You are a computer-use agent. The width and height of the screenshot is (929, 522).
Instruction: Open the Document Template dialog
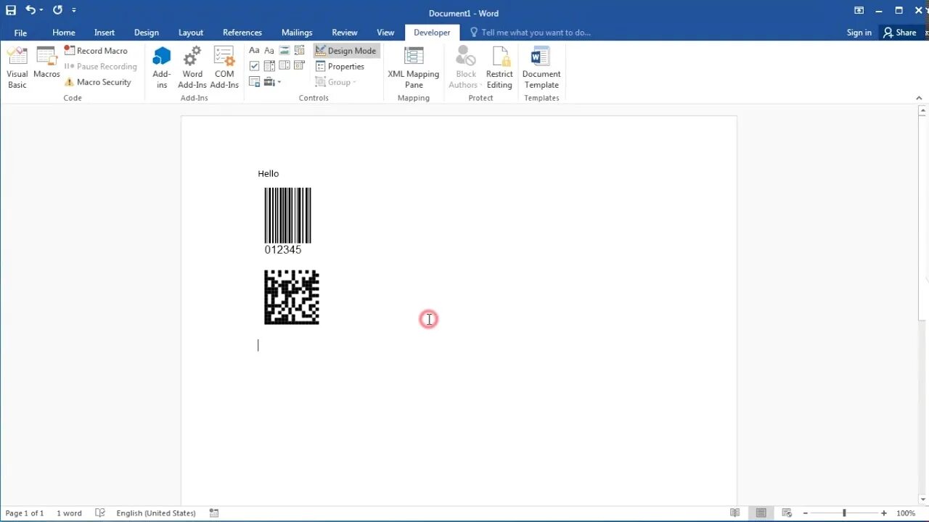(541, 68)
